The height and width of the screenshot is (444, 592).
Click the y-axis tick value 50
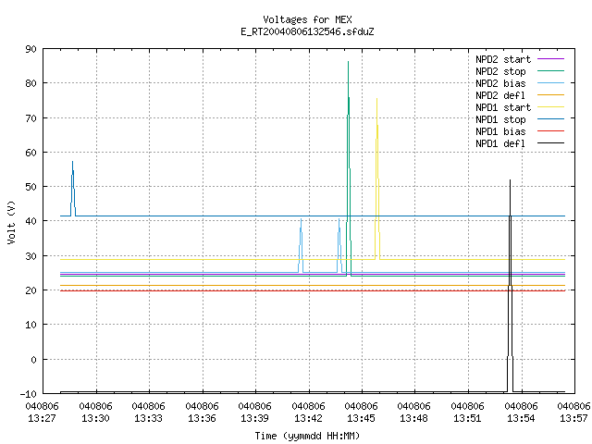pyautogui.click(x=31, y=187)
